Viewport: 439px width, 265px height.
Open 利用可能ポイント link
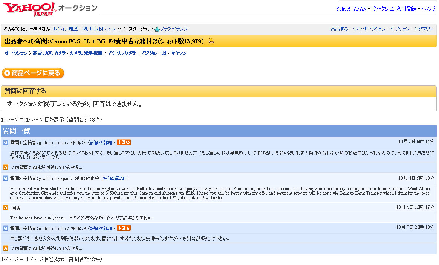click(x=99, y=29)
